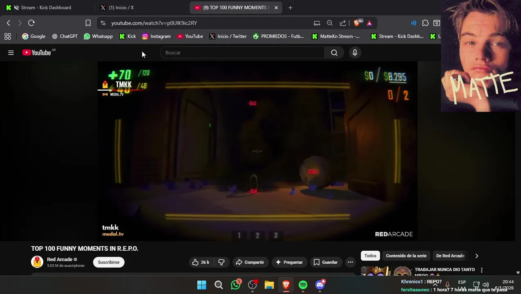Viewport: 521px width, 294px height.
Task: Open the 'Inicio / Twitter' bookmark
Action: pyautogui.click(x=228, y=36)
